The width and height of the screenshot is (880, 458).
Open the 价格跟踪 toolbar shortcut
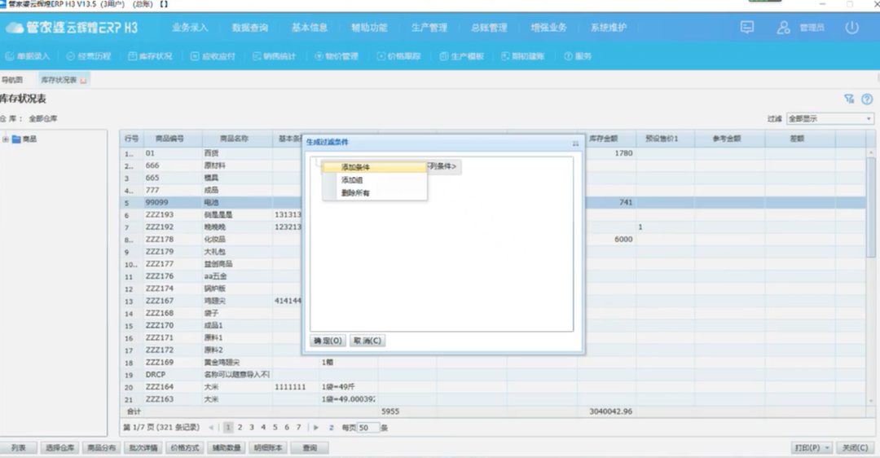point(398,56)
